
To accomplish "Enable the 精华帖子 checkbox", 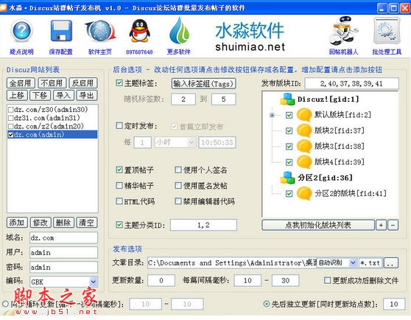I will tap(119, 186).
